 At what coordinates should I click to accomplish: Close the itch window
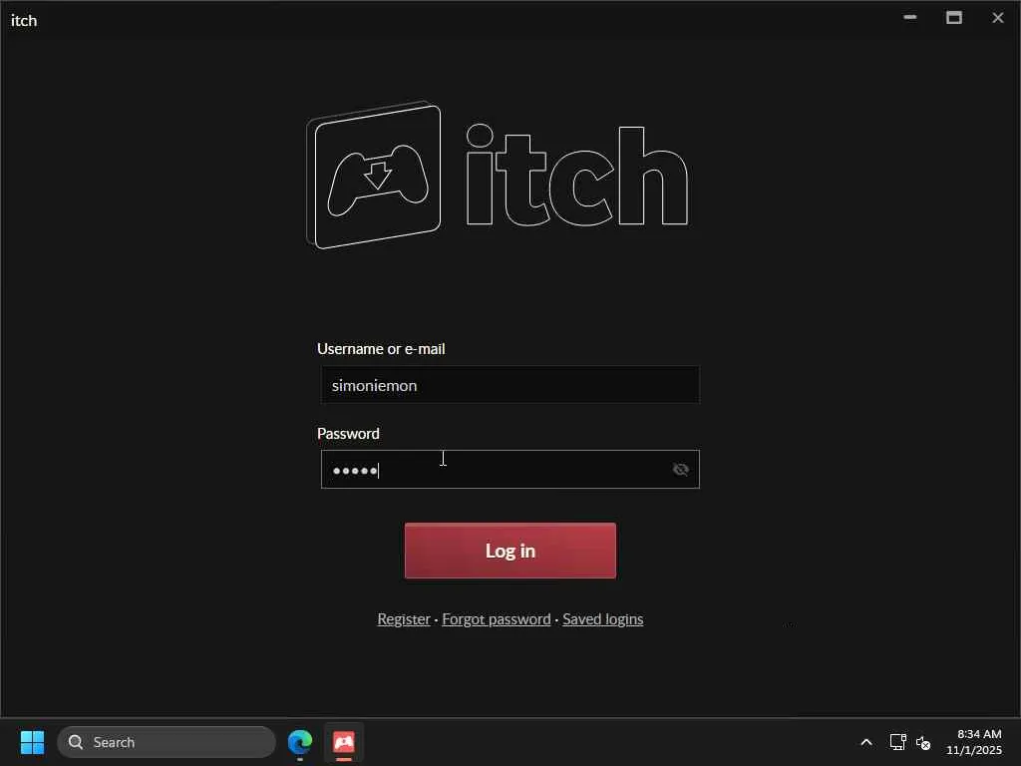pyautogui.click(x=997, y=18)
